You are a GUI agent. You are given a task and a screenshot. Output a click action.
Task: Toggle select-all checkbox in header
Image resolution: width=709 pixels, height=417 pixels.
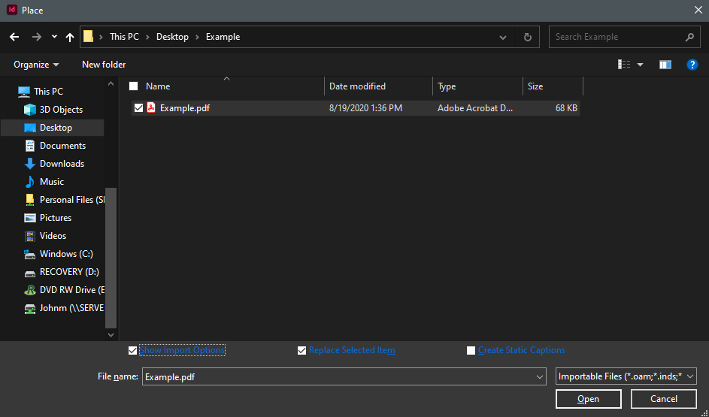coord(133,86)
